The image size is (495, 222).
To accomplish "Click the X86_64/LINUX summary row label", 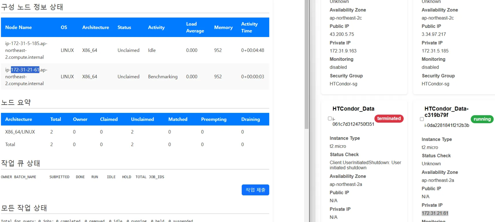I will click(x=20, y=132).
